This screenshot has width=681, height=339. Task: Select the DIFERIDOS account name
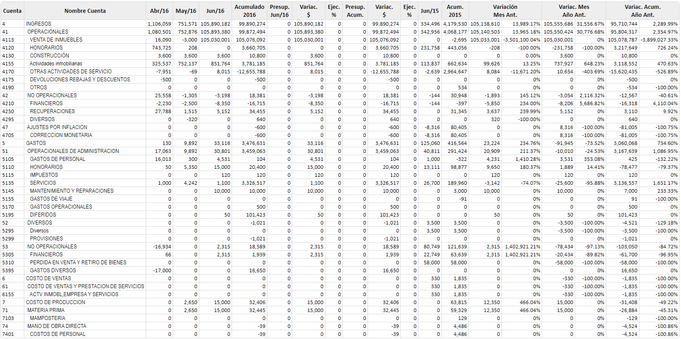43,215
